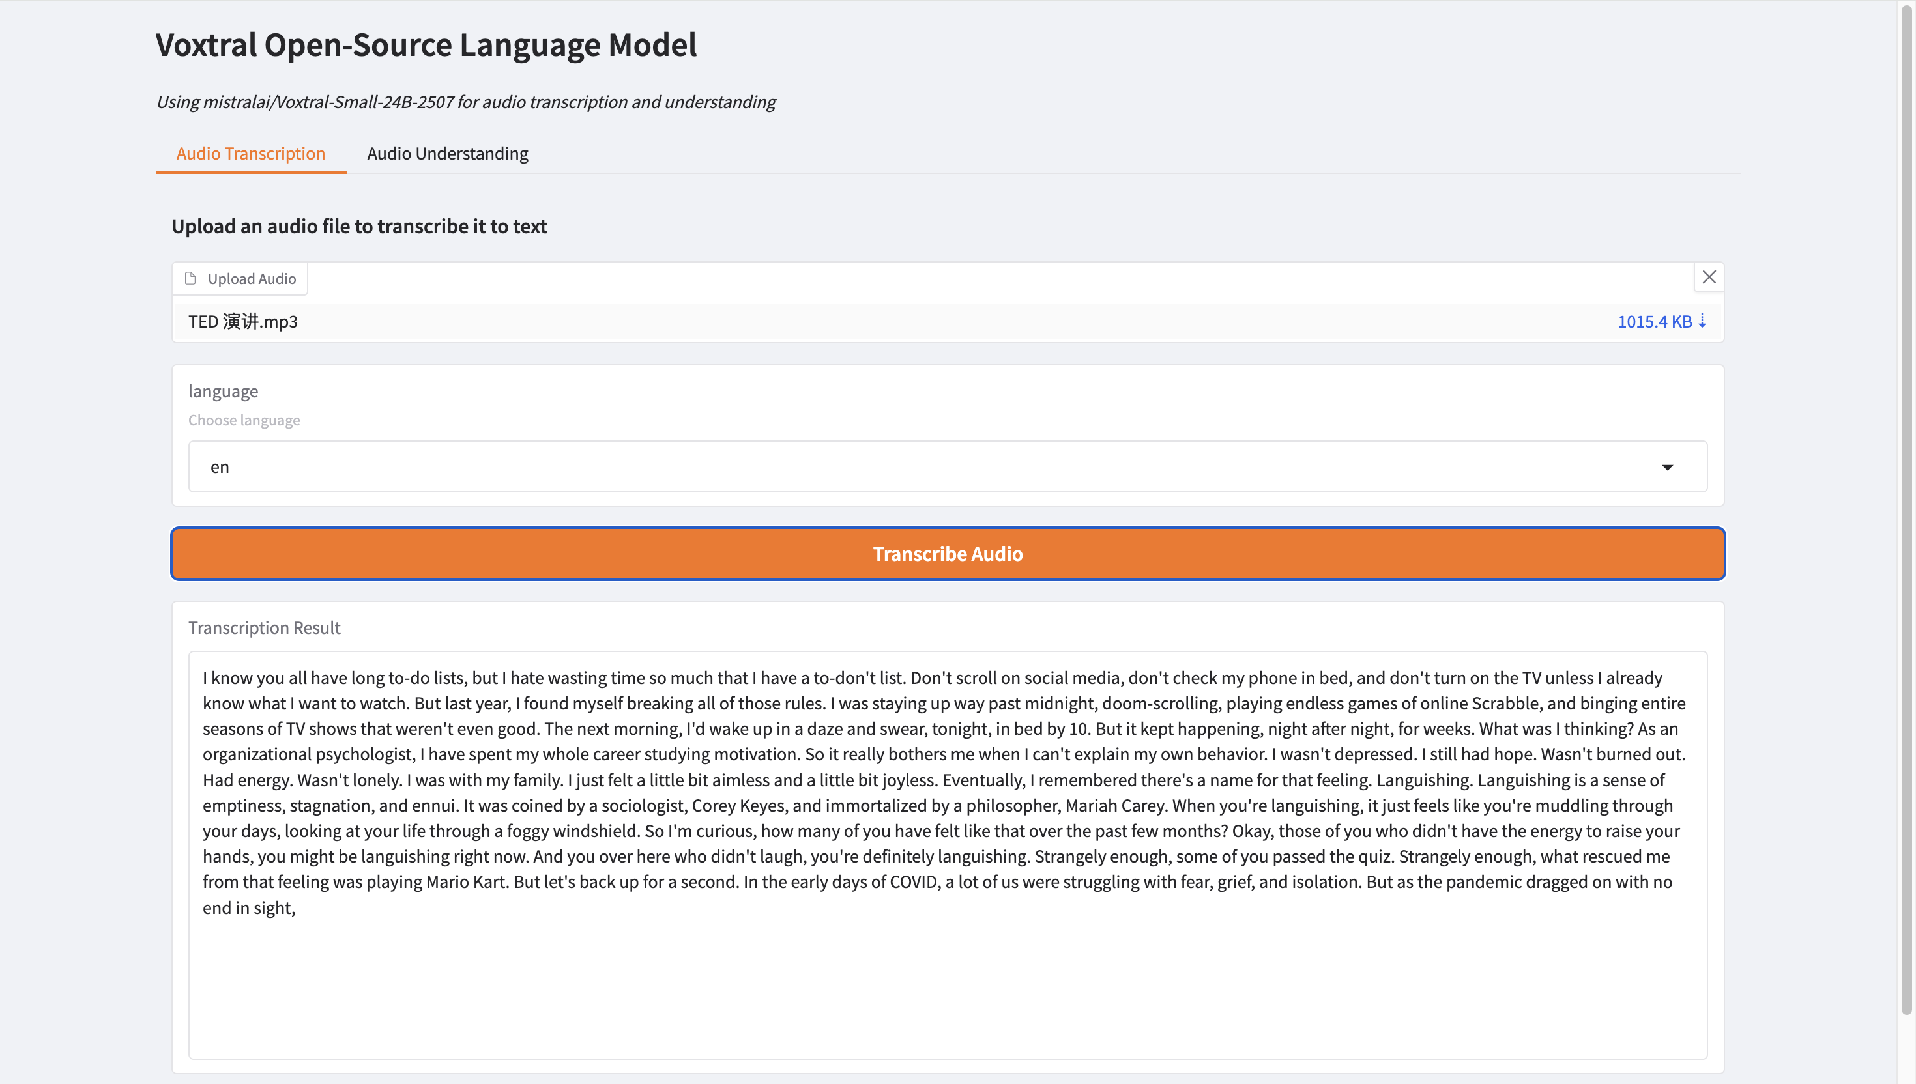The height and width of the screenshot is (1084, 1916).
Task: Open the language combo box showing en
Action: (x=893, y=467)
